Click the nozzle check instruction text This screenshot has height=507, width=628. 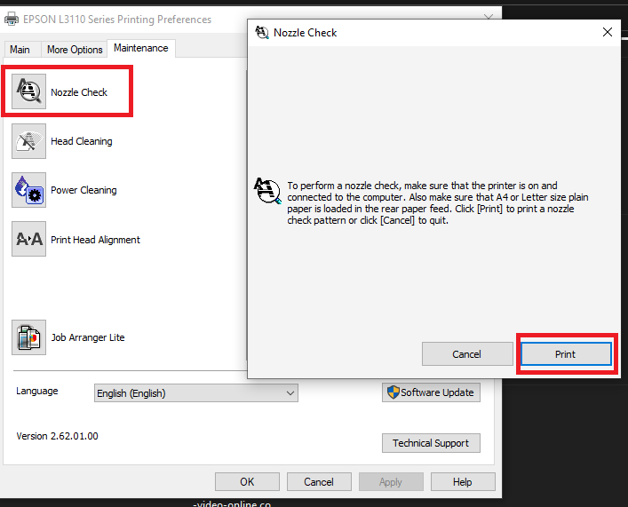(437, 203)
